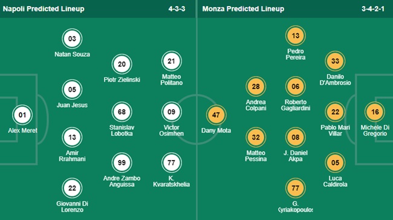Select Natan Souza's number 03 circle

coord(72,39)
